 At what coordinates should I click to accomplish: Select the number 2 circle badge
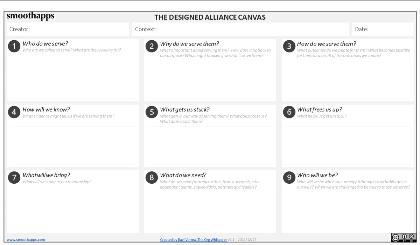[151, 46]
